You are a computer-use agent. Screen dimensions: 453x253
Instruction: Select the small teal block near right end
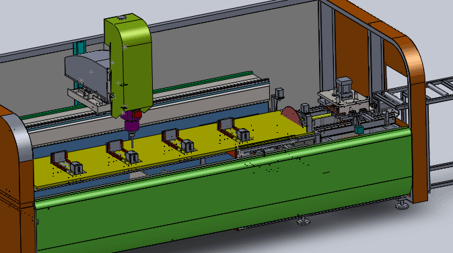click(x=359, y=130)
